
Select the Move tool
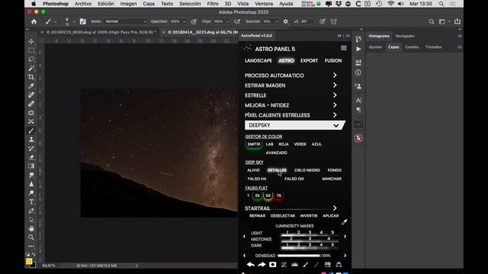point(31,41)
